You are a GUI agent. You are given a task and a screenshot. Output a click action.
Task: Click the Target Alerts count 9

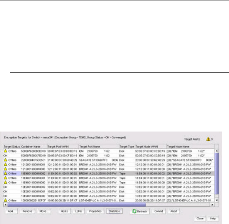click(212, 139)
